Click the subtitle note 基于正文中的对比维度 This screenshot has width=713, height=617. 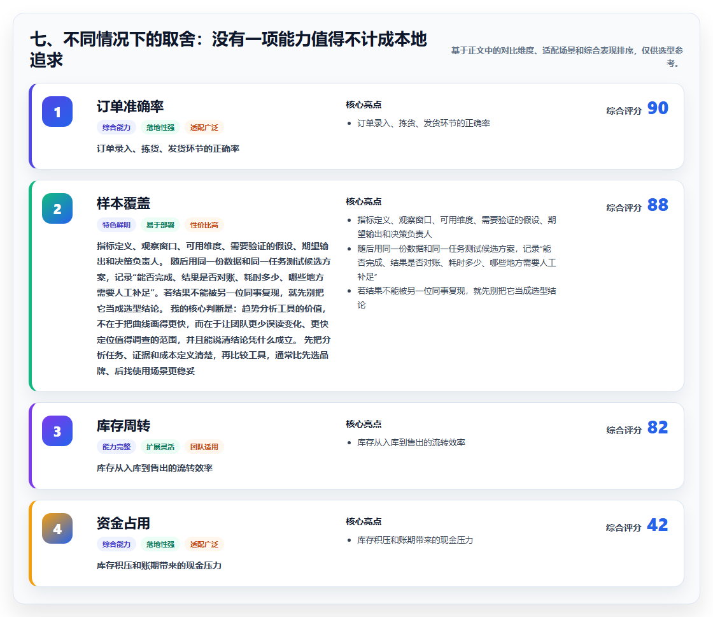coord(567,57)
